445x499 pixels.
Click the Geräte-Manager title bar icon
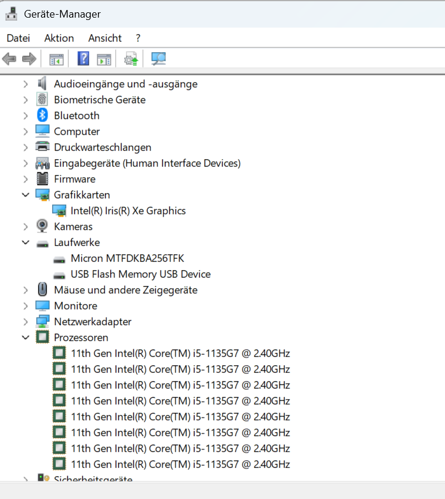point(12,14)
